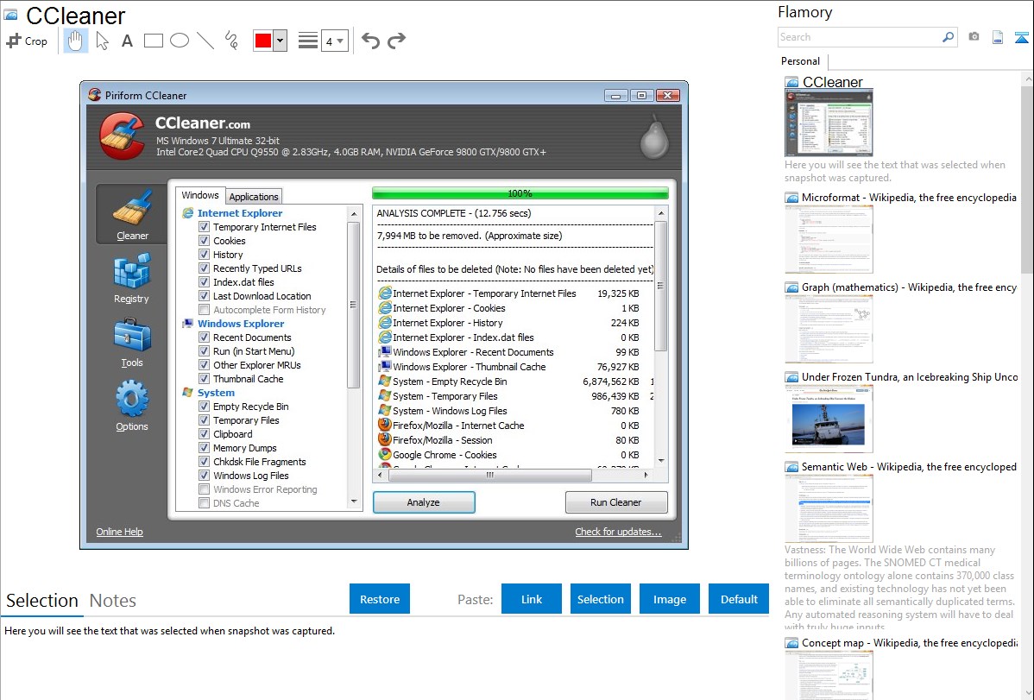Viewport: 1034px width, 700px height.
Task: Click the Run Cleaner button
Action: (x=616, y=502)
